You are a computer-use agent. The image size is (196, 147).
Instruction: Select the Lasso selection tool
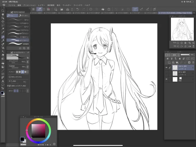point(3,25)
